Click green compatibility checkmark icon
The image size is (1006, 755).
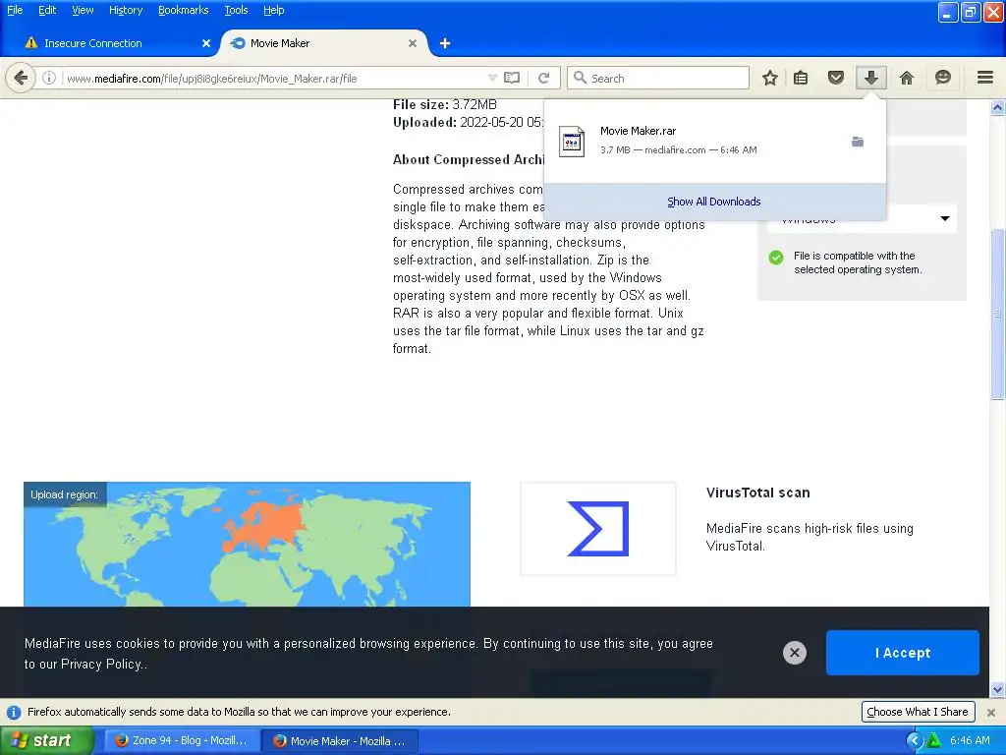pyautogui.click(x=776, y=259)
